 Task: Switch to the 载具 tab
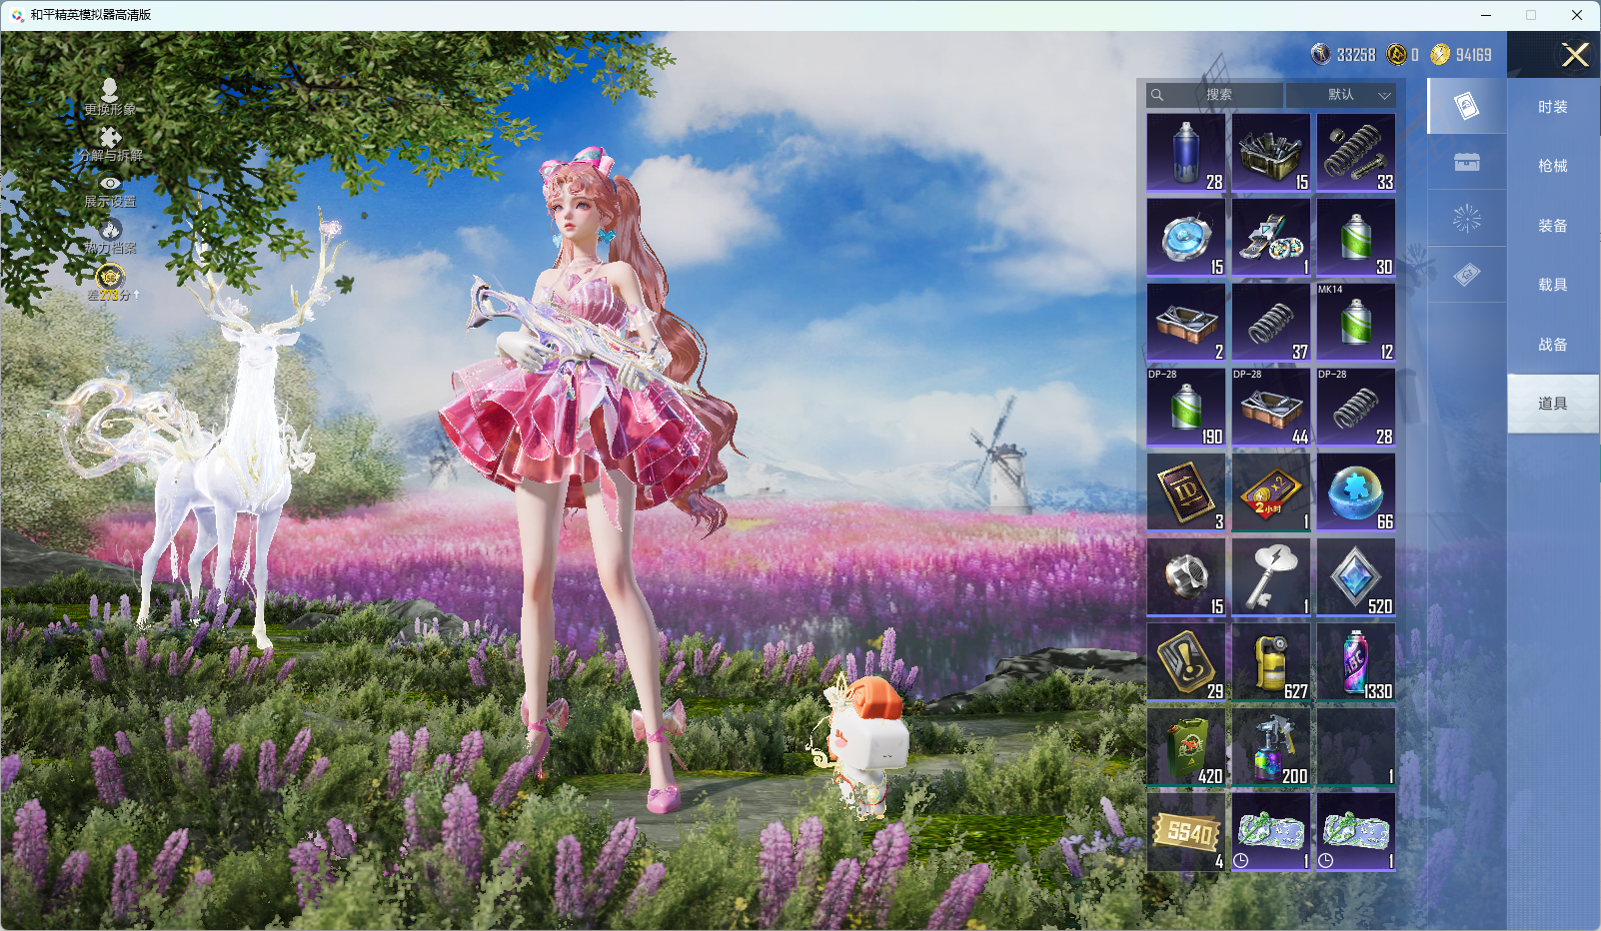point(1553,285)
